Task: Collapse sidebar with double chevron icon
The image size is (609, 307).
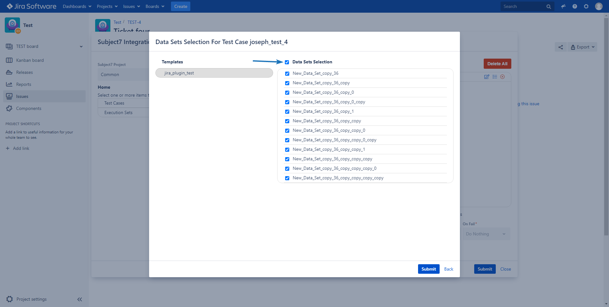Action: point(80,299)
